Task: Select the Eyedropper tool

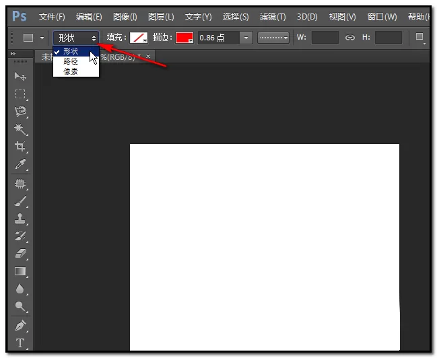Action: tap(20, 164)
